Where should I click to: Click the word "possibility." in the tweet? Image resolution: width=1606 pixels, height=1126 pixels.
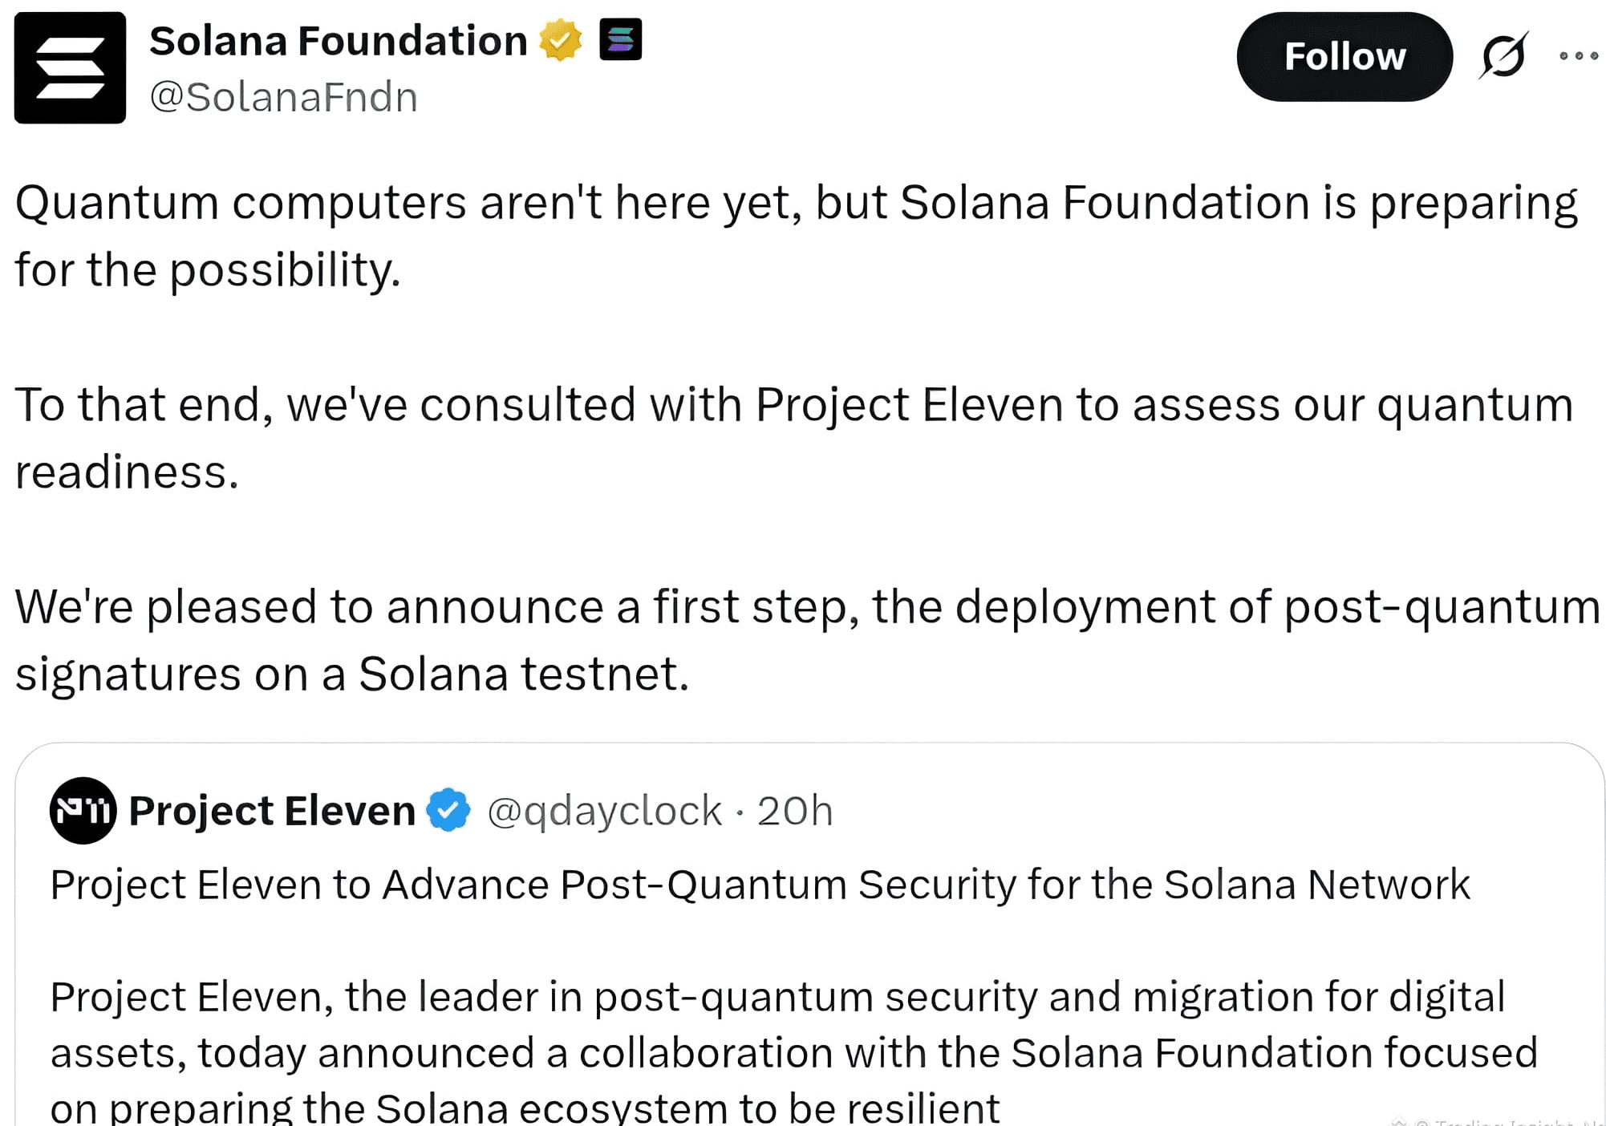tap(285, 269)
